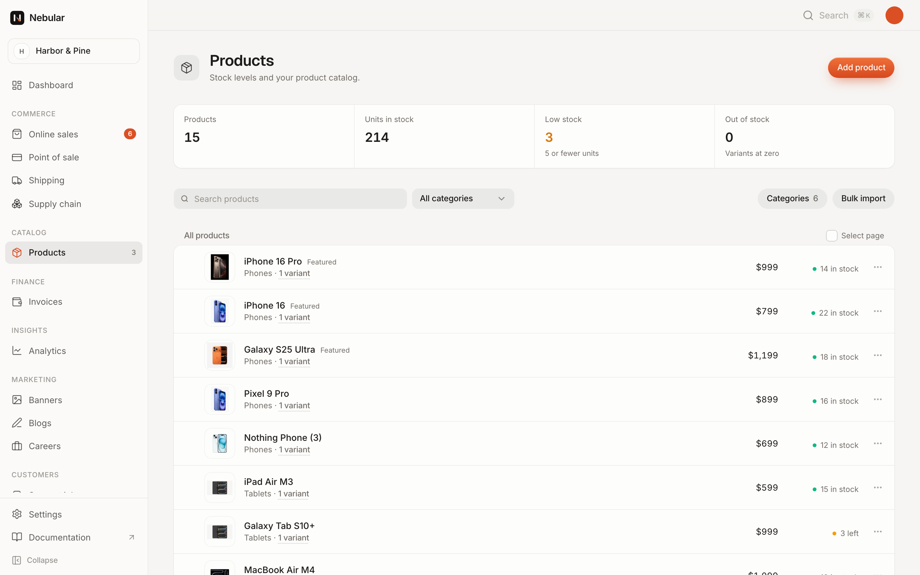
Task: Open the Dashboard page
Action: [73, 85]
